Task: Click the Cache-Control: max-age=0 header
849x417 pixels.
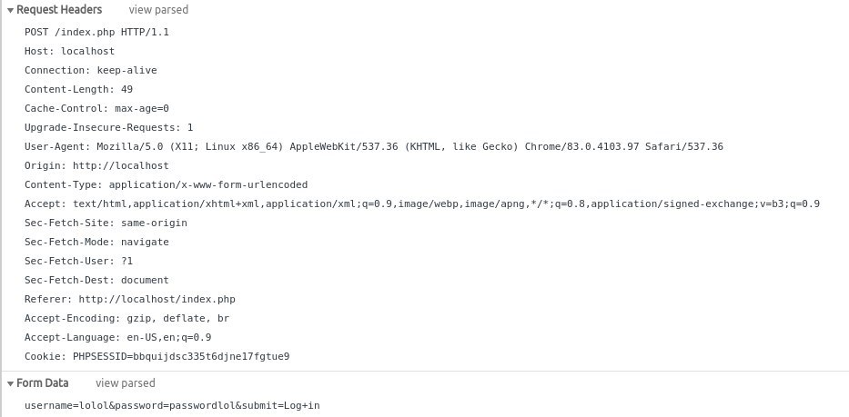Action: pos(96,108)
